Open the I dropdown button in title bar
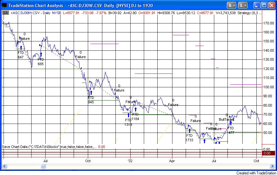Image resolution: width=277 pixels, height=175 pixels. (x=242, y=5)
